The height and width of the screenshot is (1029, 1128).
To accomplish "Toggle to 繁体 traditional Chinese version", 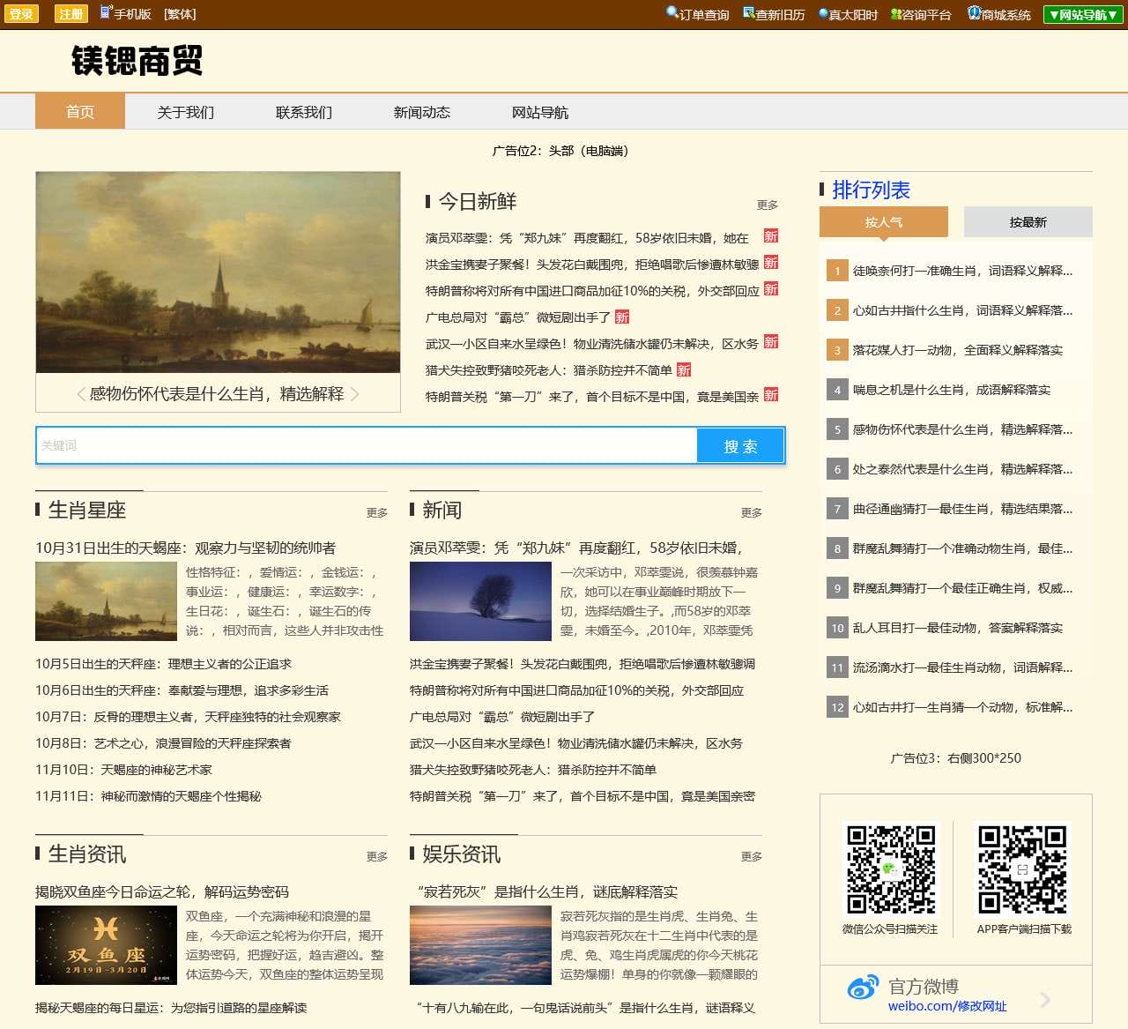I will 180,14.
